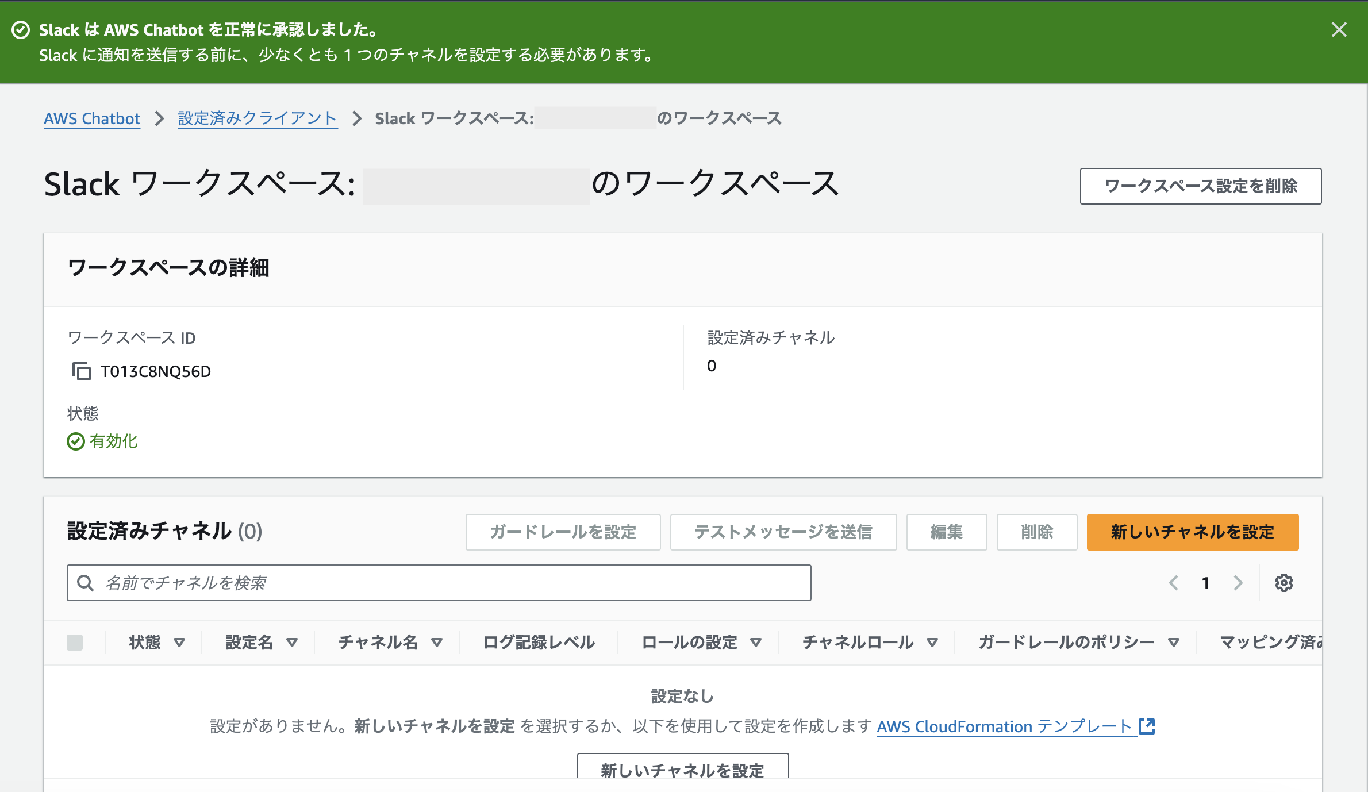This screenshot has width=1368, height=792.
Task: Click workspace ID text T013C8NQ56D
Action: (156, 371)
